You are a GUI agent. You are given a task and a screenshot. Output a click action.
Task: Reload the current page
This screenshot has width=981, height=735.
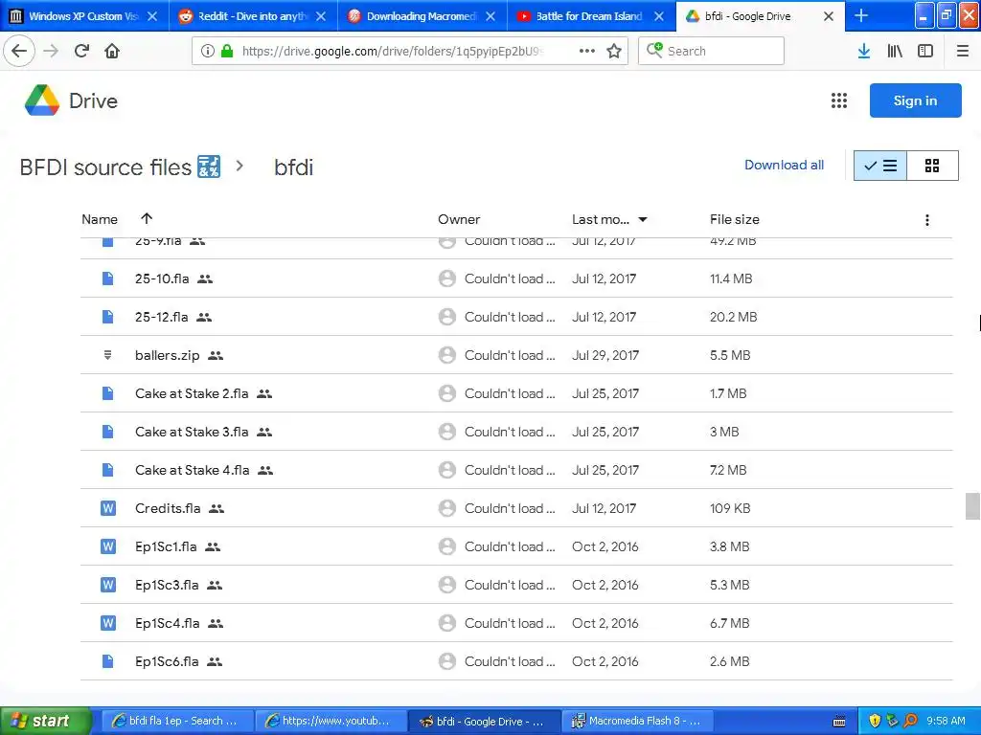pos(81,51)
